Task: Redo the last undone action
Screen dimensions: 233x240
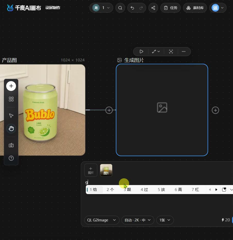Action: pos(141,8)
